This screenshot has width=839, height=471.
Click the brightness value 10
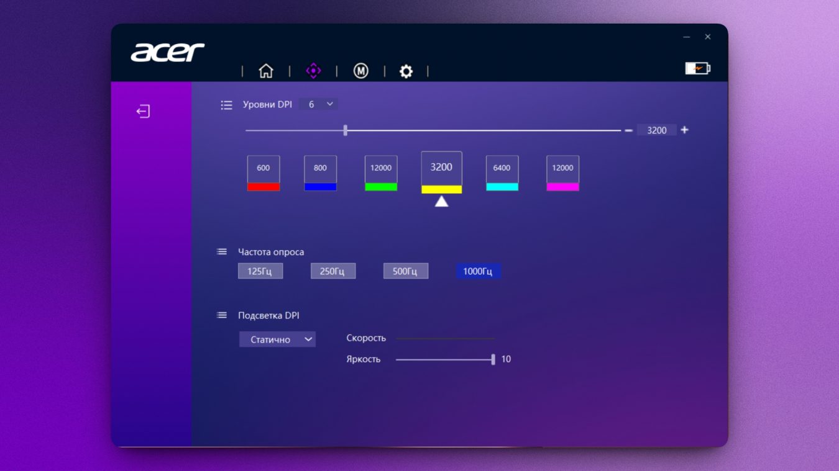click(506, 359)
